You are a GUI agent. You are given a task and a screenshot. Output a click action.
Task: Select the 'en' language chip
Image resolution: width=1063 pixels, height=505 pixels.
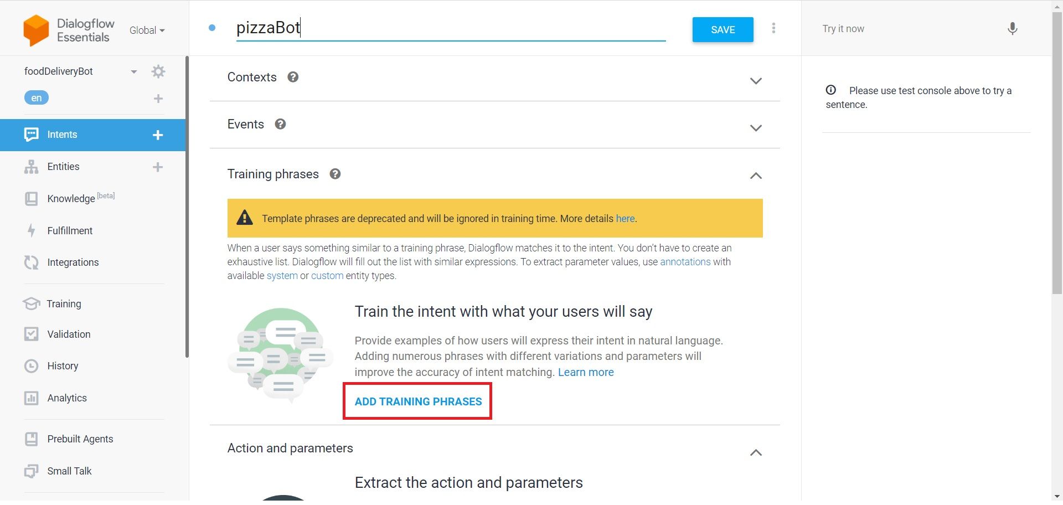coord(36,97)
